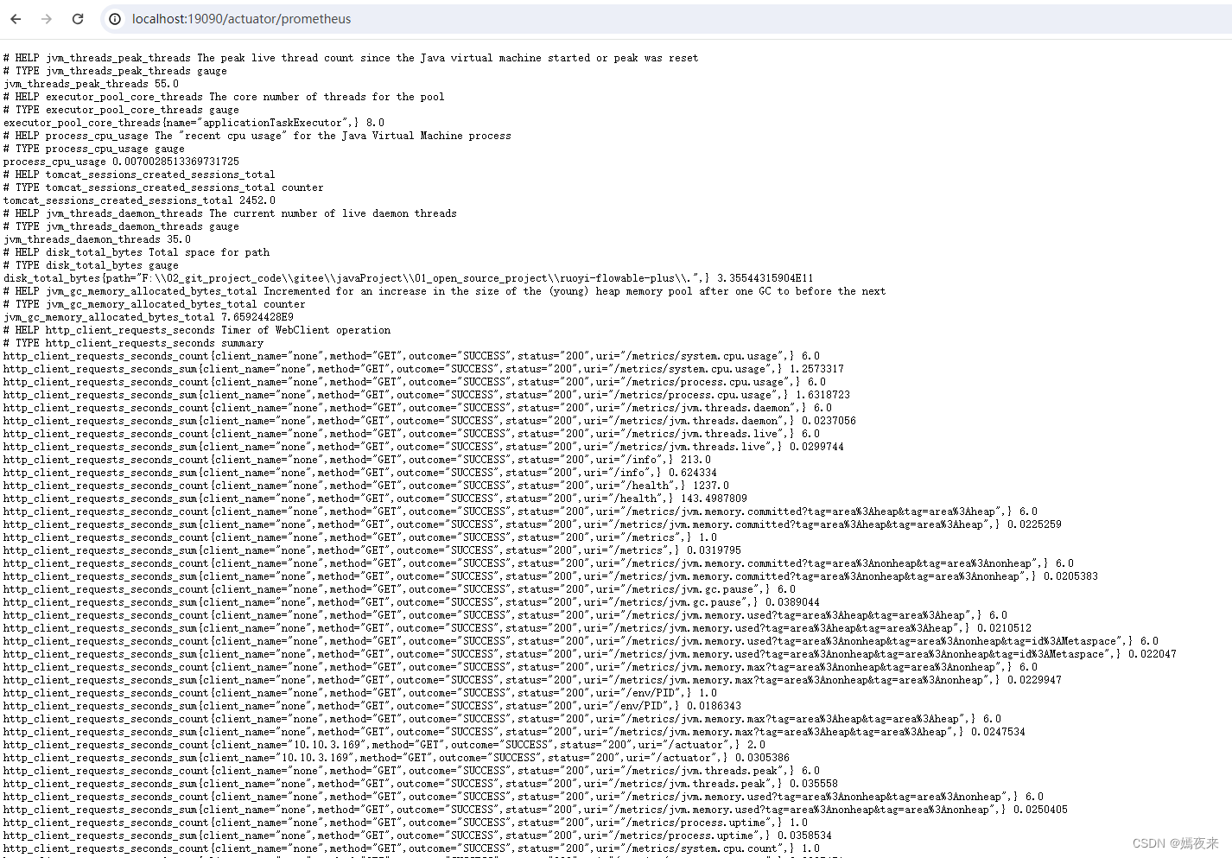
Task: Open the site information icon
Action: [115, 19]
